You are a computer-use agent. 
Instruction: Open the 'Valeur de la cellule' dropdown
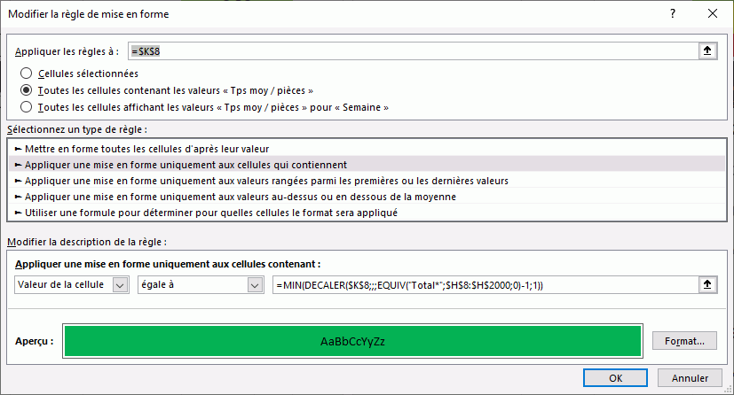click(x=121, y=284)
